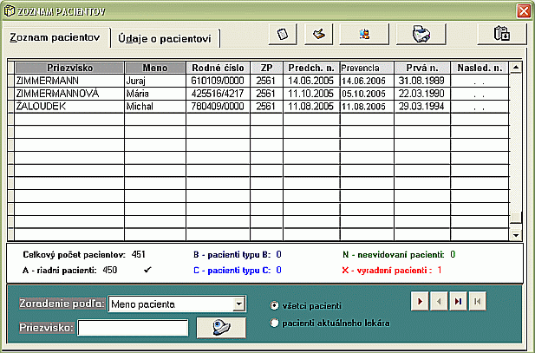The image size is (535, 353).
Task: Switch to 'Údaje o pacientovi' tab
Action: pos(165,38)
